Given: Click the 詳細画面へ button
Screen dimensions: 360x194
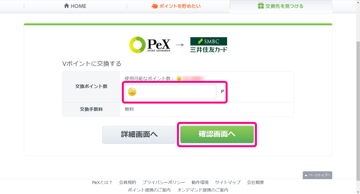Looking at the screenshot, I should pos(139,135).
